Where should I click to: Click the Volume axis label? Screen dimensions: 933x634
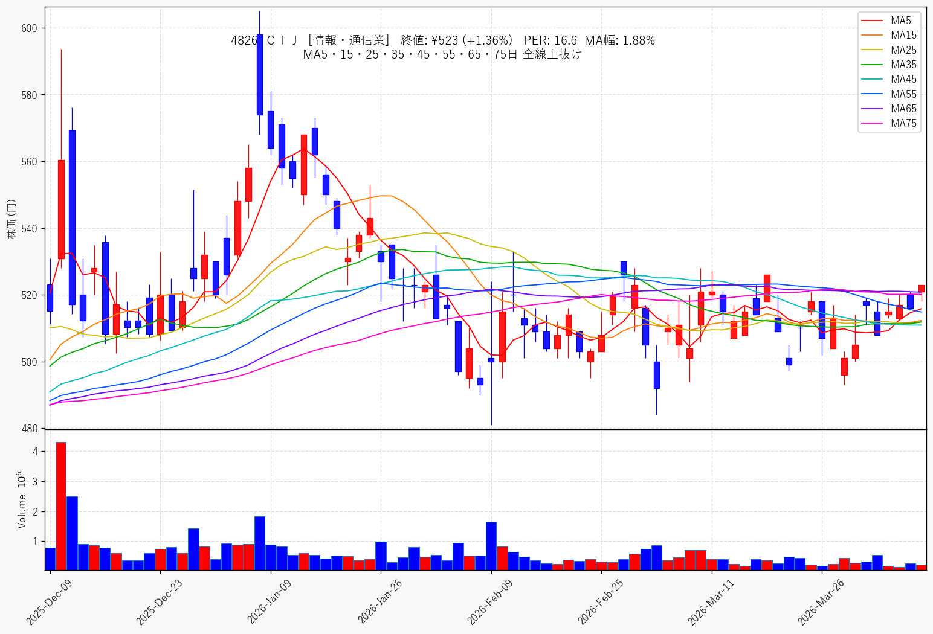tap(22, 500)
